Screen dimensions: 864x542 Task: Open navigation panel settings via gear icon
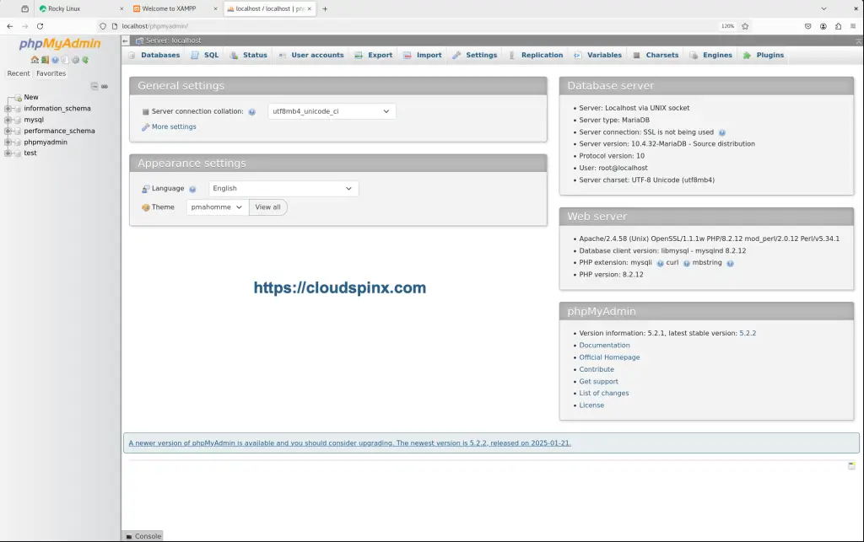point(75,60)
